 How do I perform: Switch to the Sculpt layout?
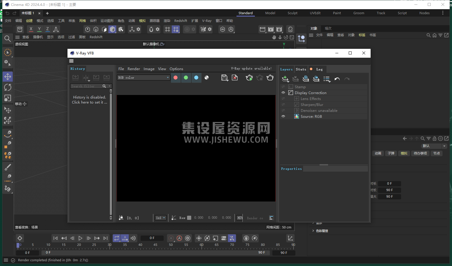[x=292, y=13]
